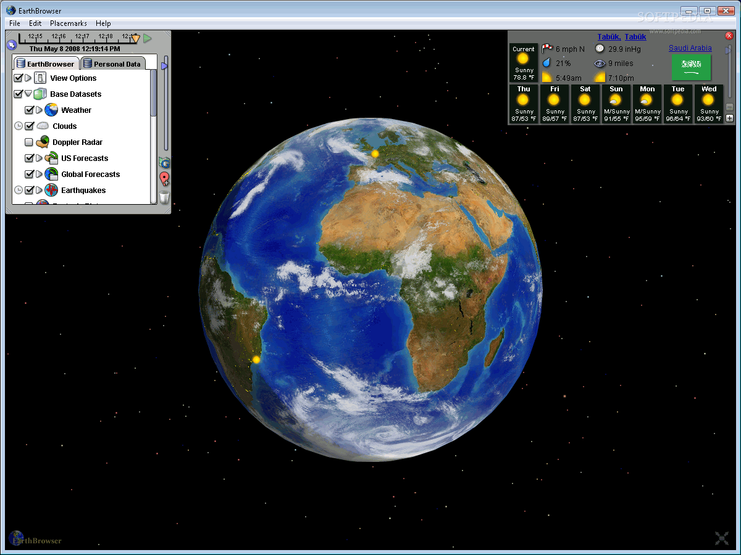Viewport: 741px width, 555px height.
Task: Uncheck the Base Datasets checkbox
Action: pos(18,94)
